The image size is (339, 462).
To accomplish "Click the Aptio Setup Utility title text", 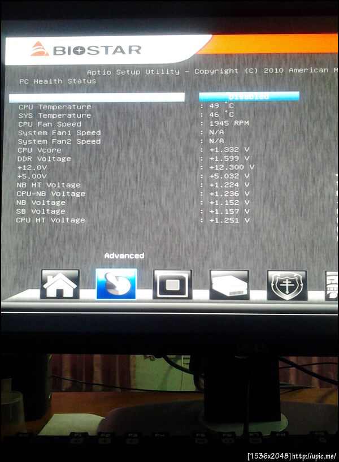I will pyautogui.click(x=133, y=72).
